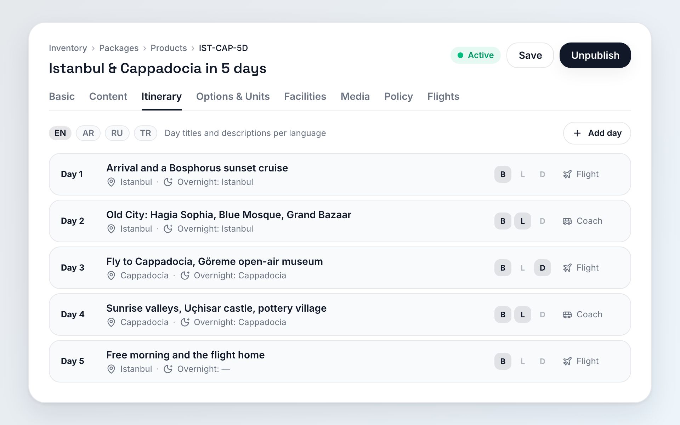680x425 pixels.
Task: Select the TR language chip
Action: click(x=146, y=133)
